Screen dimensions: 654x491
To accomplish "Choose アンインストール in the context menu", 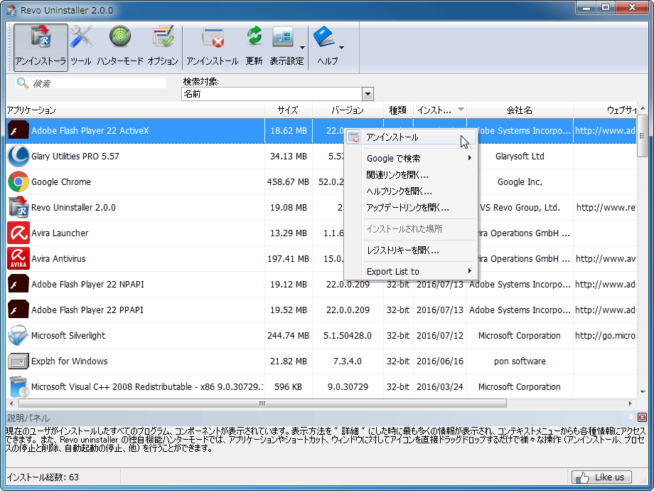I will coord(411,137).
